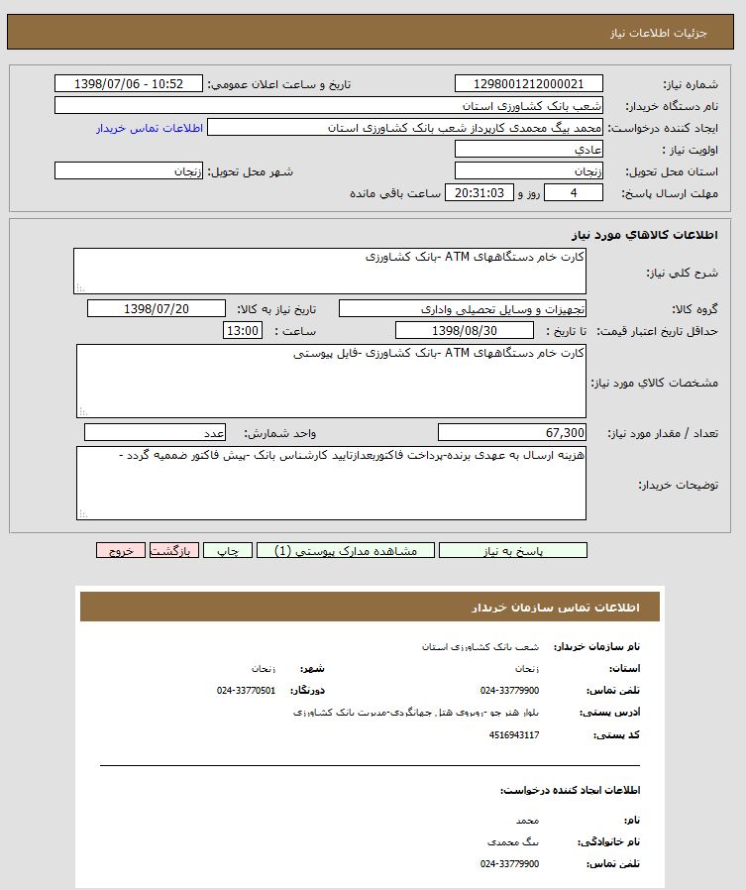Viewport: 746px width, 890px height.
Task: Click the remaining time field 20:31:03
Action: coord(480,193)
